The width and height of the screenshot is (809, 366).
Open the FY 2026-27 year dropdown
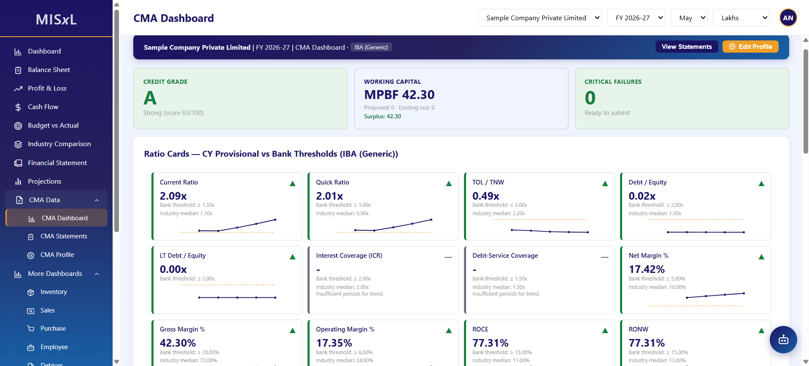(x=636, y=18)
